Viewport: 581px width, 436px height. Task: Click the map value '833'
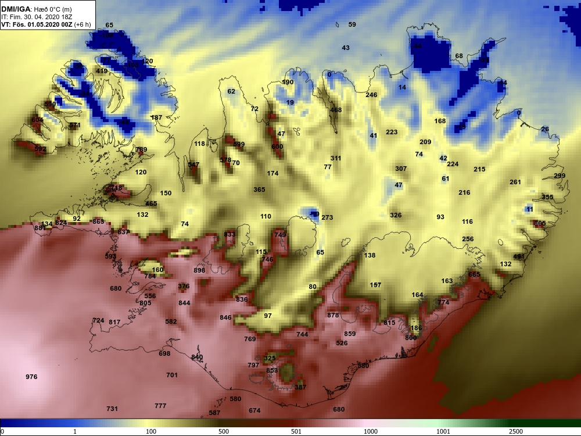click(x=229, y=234)
